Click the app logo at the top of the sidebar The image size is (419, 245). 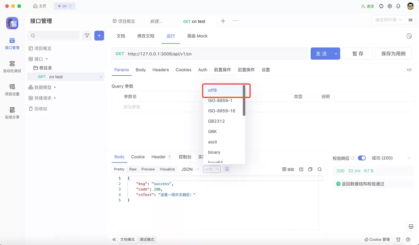point(12,23)
